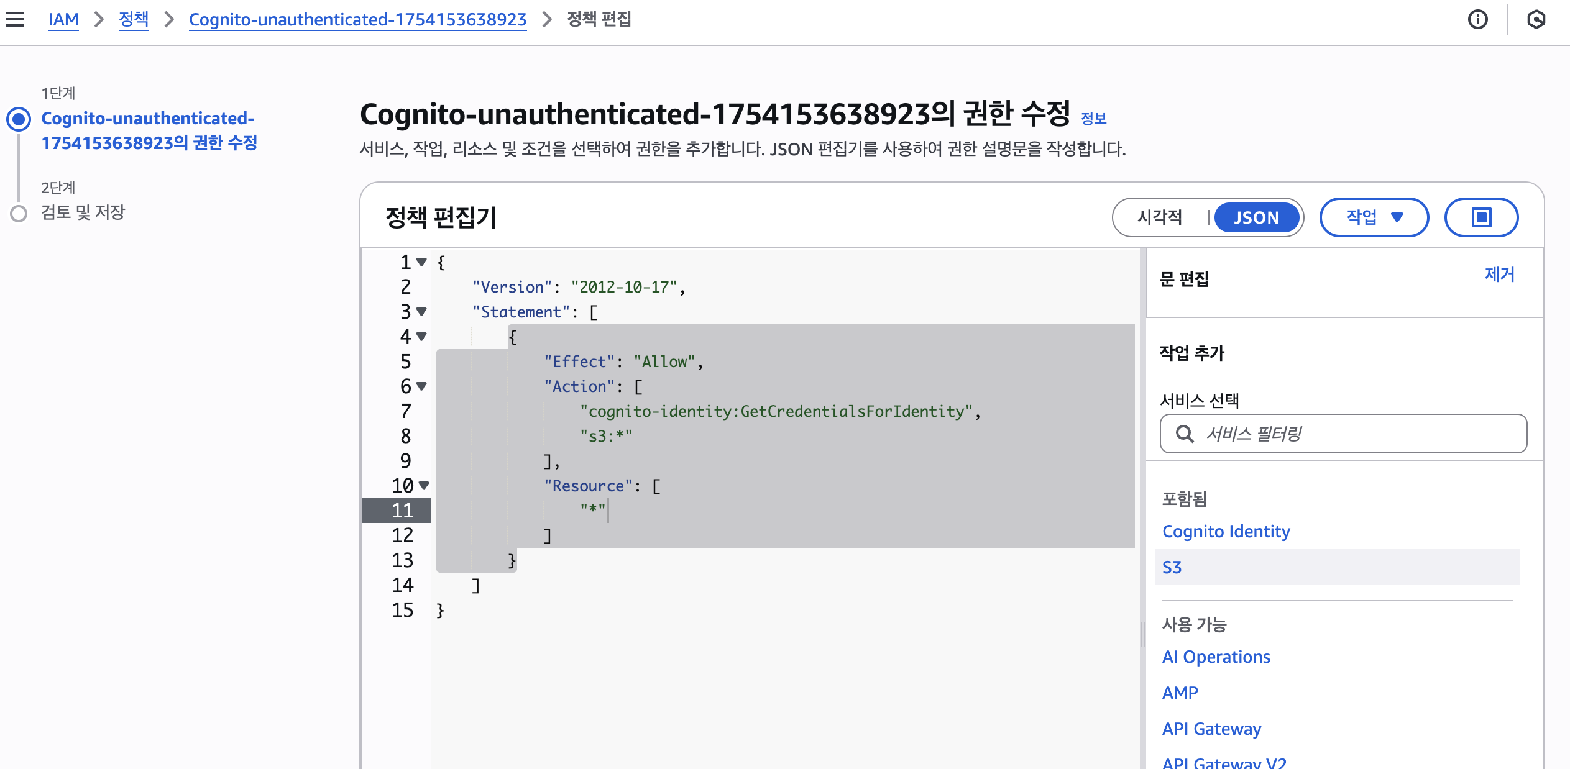Open the hamburger navigation menu
Screen dimensions: 1570x769
(15, 19)
